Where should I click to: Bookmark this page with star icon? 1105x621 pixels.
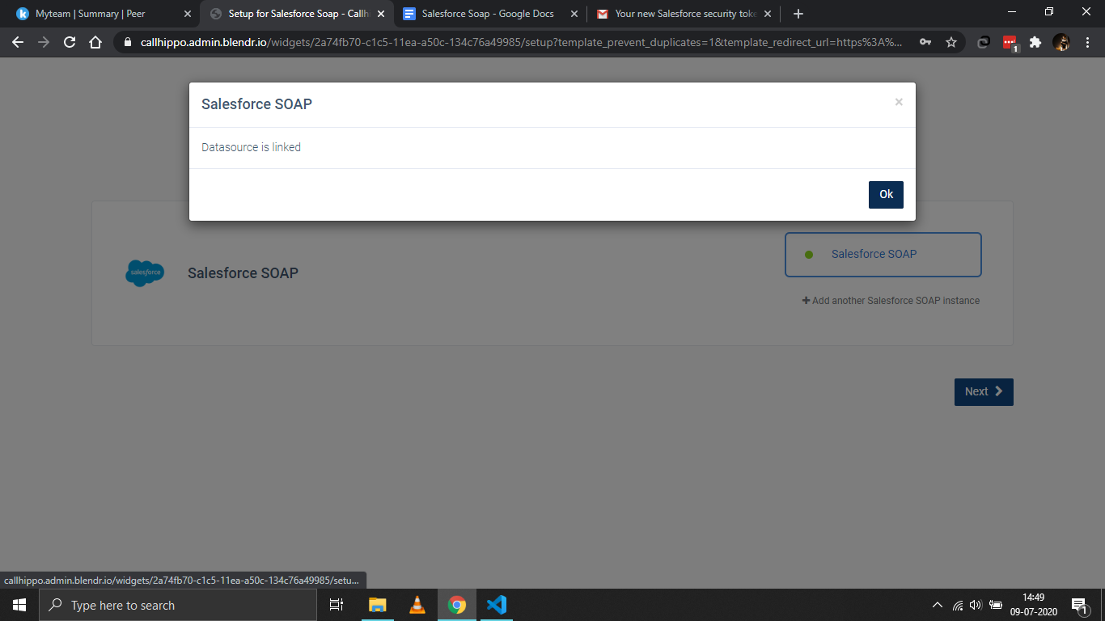pyautogui.click(x=951, y=42)
